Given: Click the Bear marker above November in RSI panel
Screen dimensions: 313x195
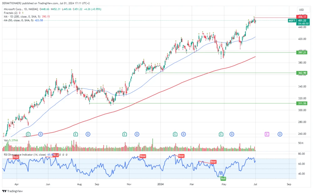Looking at the screenshot, I should point(143,156).
